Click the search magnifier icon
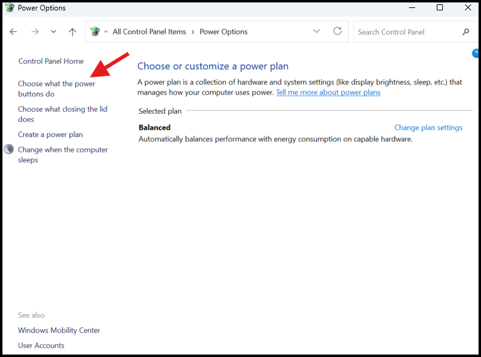 click(466, 32)
